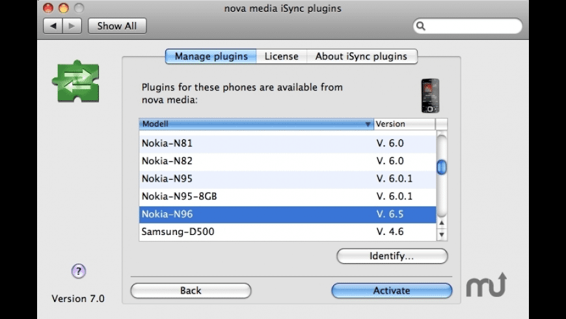Focus the toolbar search field

coord(468,26)
